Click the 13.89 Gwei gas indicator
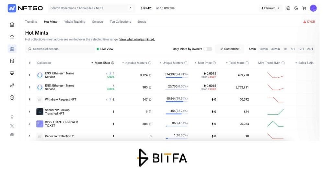 [x=166, y=8]
